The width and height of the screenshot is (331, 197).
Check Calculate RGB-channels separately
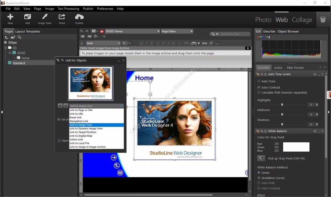[259, 93]
